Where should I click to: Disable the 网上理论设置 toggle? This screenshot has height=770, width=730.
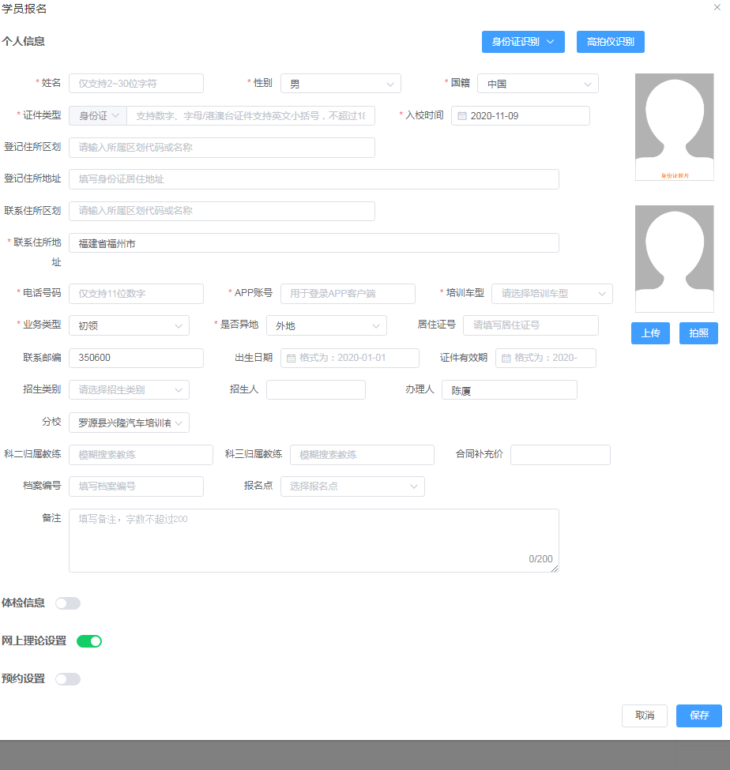click(x=89, y=640)
